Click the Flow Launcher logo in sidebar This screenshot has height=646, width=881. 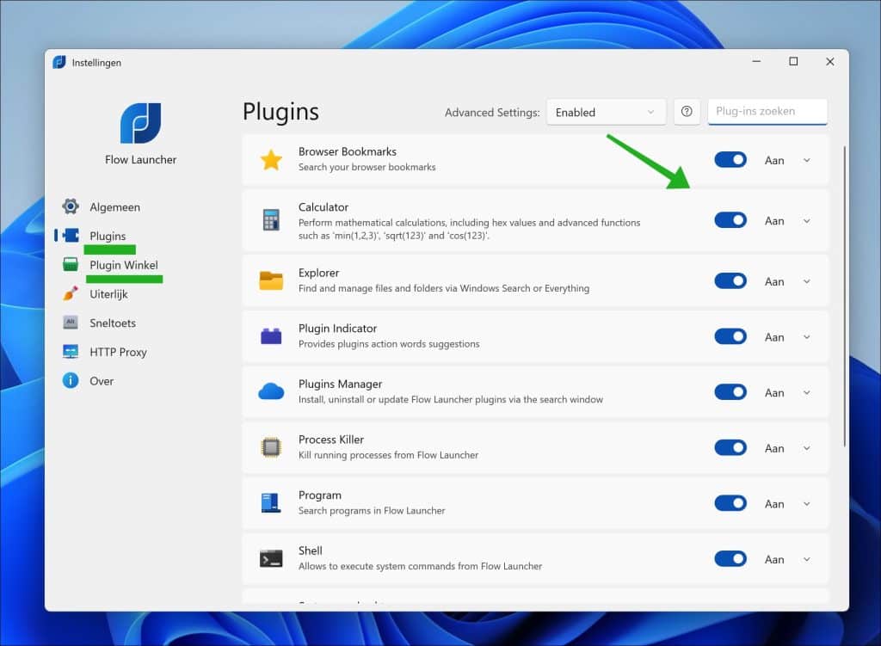tap(140, 123)
